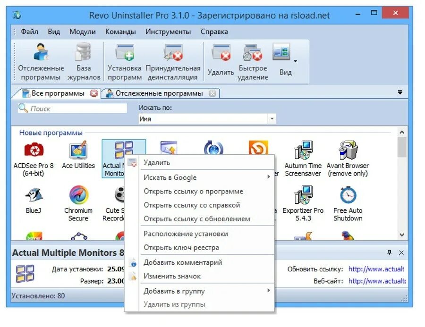Select the Chromium Secure program icon

pos(78,194)
